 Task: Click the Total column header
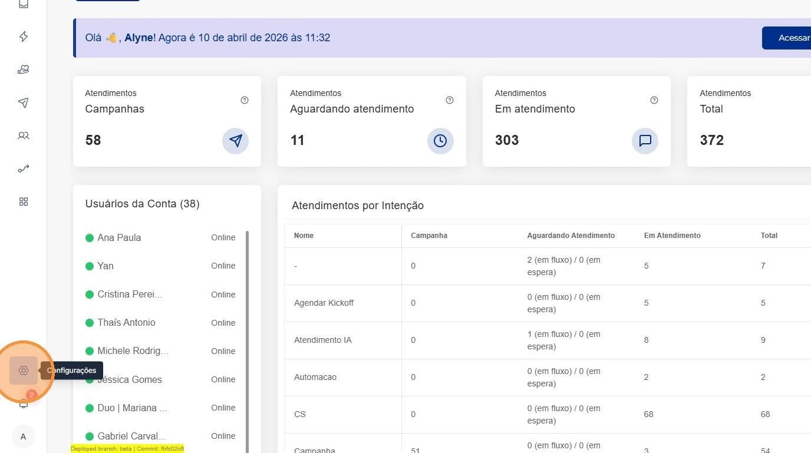tap(769, 236)
